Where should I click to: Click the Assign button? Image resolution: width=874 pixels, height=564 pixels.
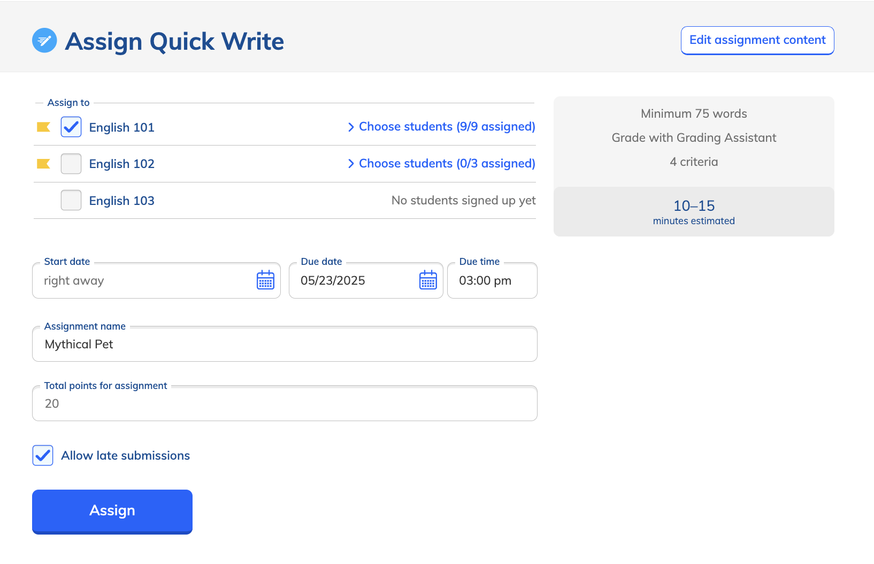coord(112,511)
